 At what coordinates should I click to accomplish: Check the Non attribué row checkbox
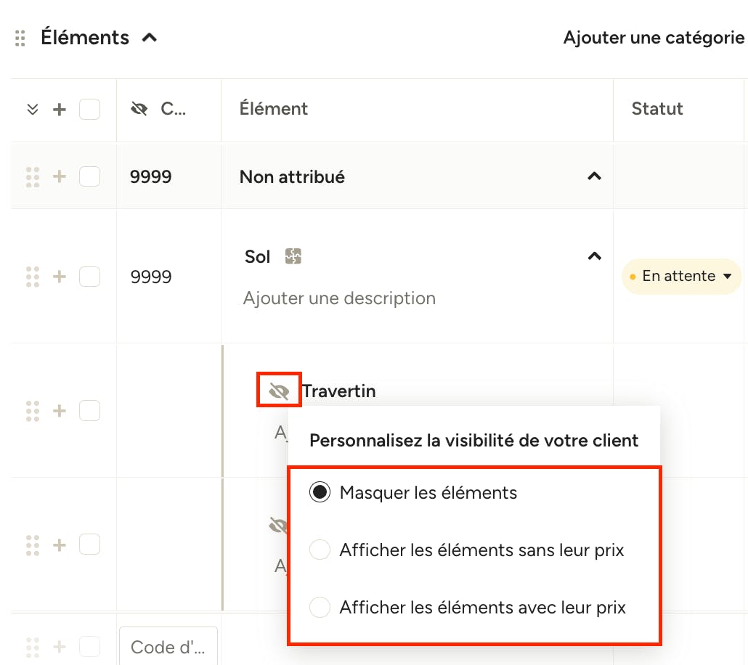[x=89, y=176]
